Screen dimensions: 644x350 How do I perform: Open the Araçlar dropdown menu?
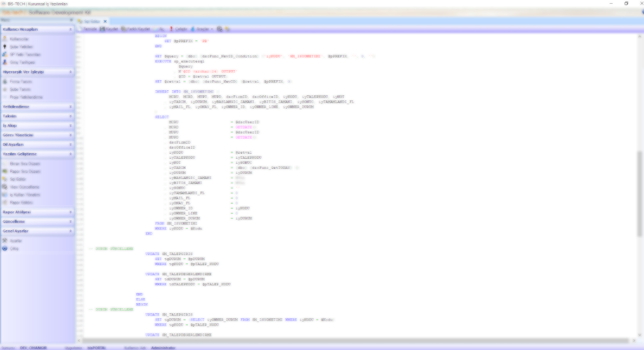pos(202,29)
